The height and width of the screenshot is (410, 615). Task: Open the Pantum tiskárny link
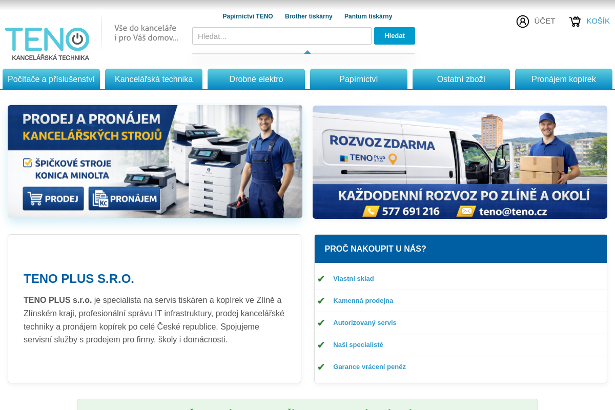click(368, 16)
